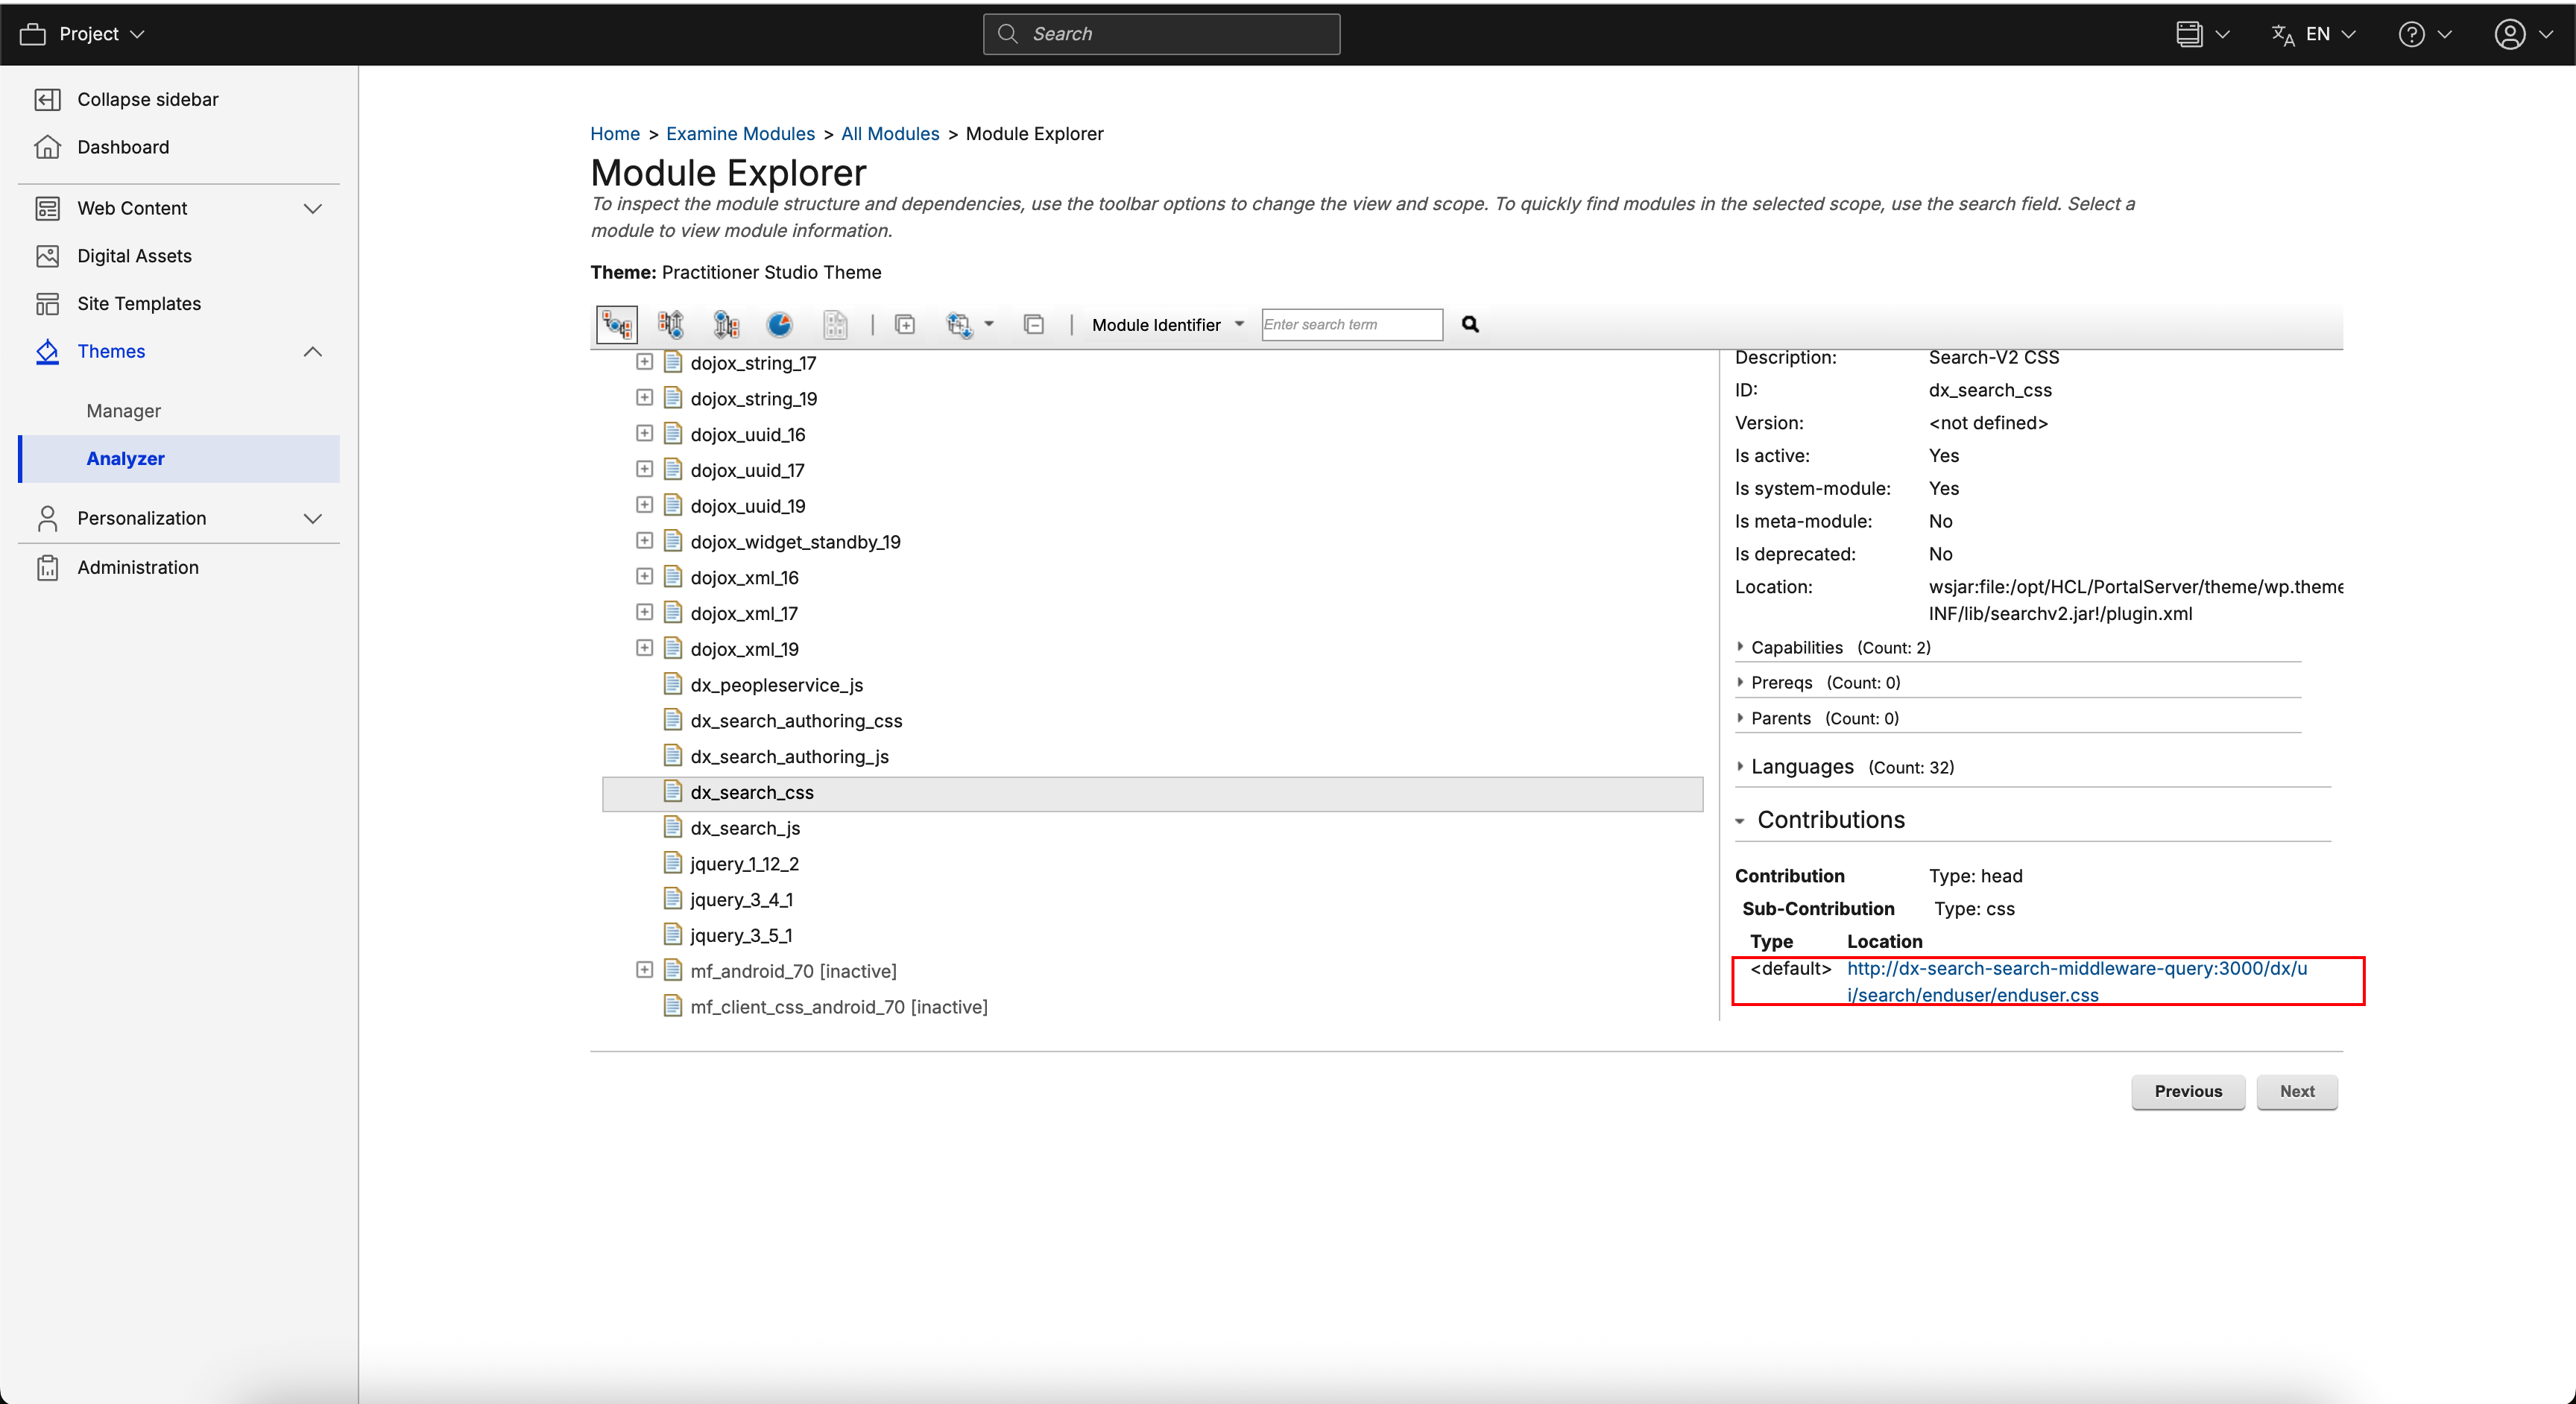Image resolution: width=2576 pixels, height=1404 pixels.
Task: Click the Collapse sidebar icon
Action: click(x=47, y=99)
